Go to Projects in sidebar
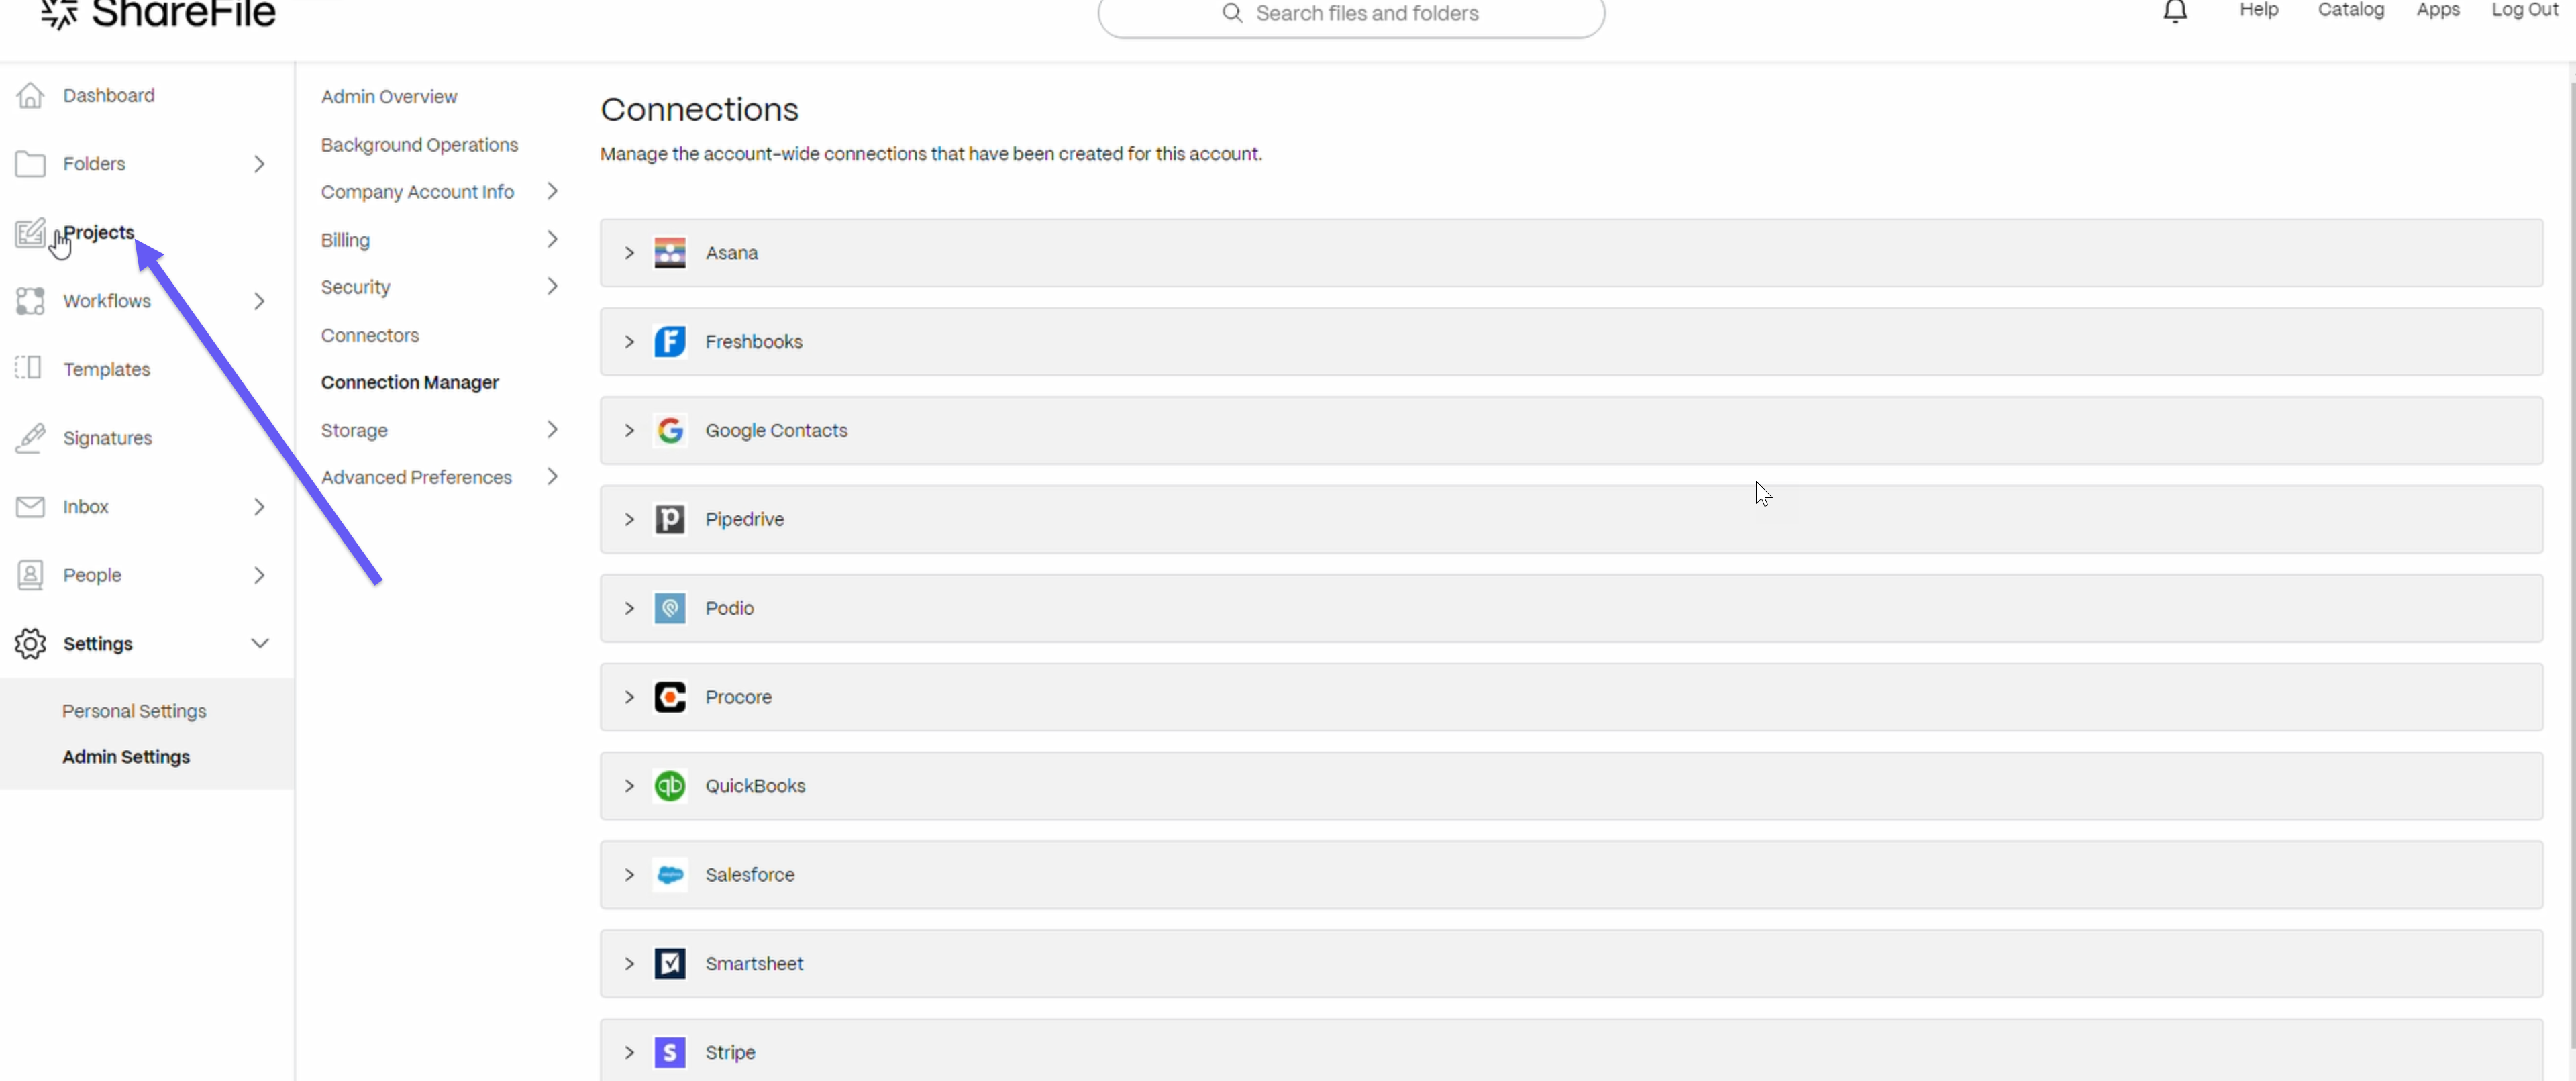 point(99,232)
